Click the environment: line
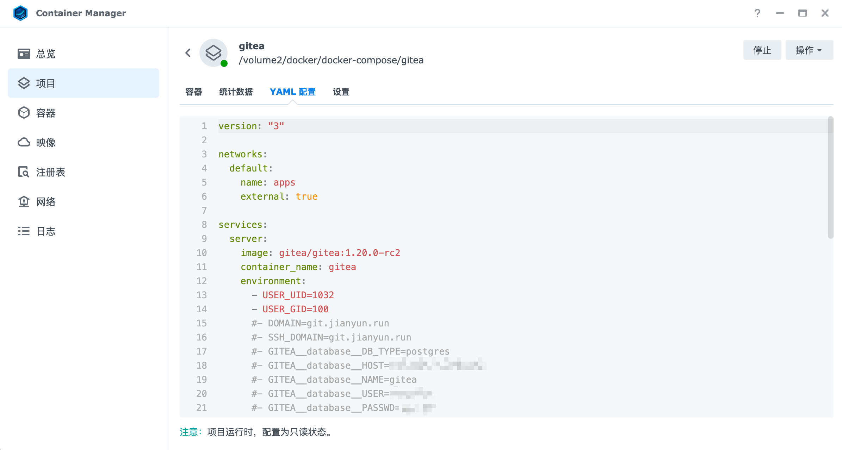Viewport: 842px width, 450px height. pyautogui.click(x=273, y=281)
